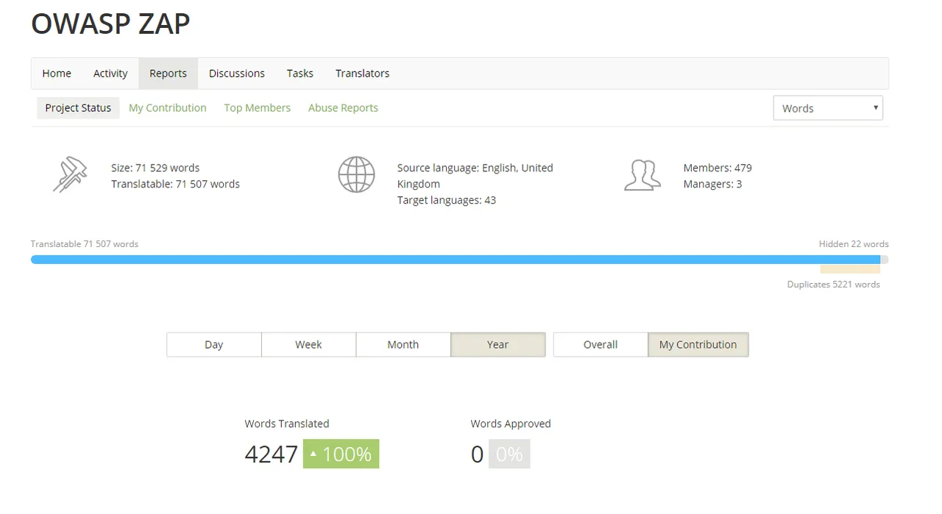Select the Project Status sub-tab

point(78,107)
